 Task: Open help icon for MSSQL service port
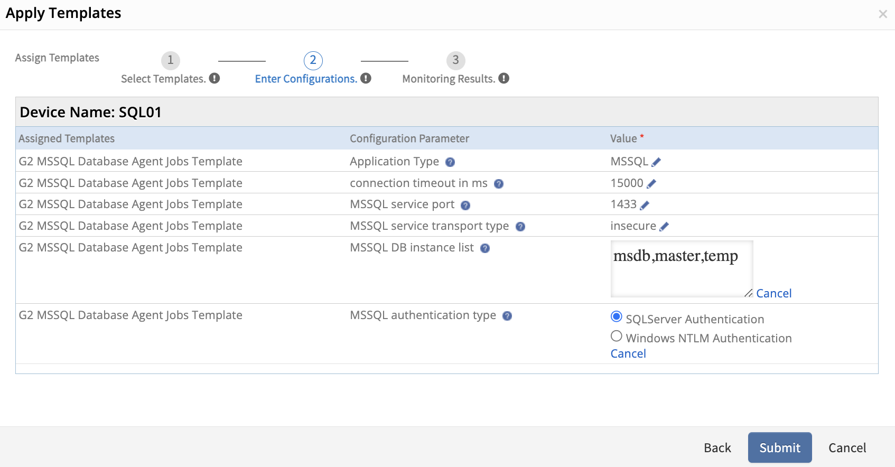coord(465,206)
